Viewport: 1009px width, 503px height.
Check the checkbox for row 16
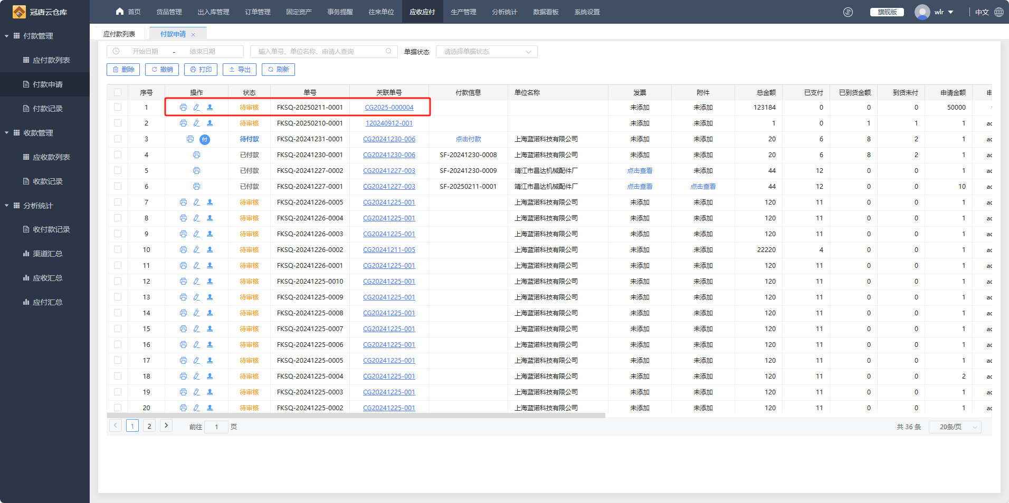point(118,345)
